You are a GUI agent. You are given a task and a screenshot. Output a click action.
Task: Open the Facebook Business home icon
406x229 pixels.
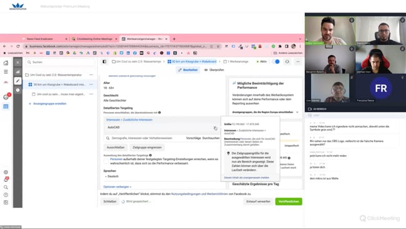tap(6, 63)
